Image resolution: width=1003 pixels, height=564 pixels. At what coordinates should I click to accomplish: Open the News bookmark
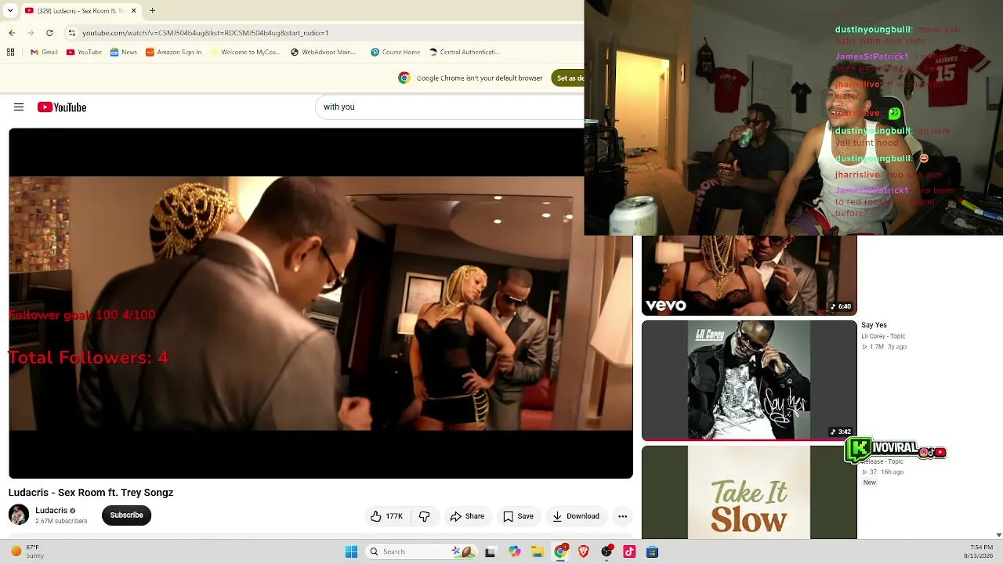point(124,52)
